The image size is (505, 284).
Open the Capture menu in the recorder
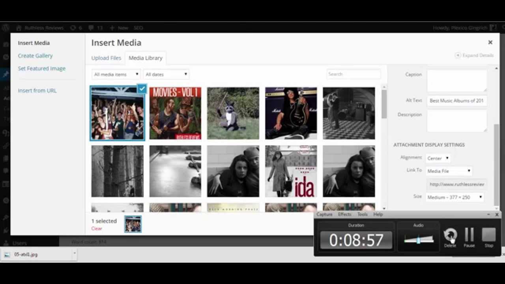(324, 215)
